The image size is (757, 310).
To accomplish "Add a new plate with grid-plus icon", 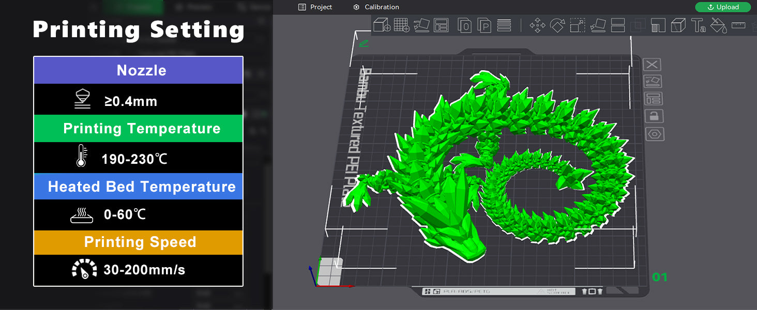I will 402,25.
